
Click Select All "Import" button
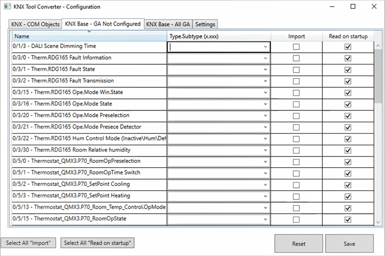coord(28,243)
